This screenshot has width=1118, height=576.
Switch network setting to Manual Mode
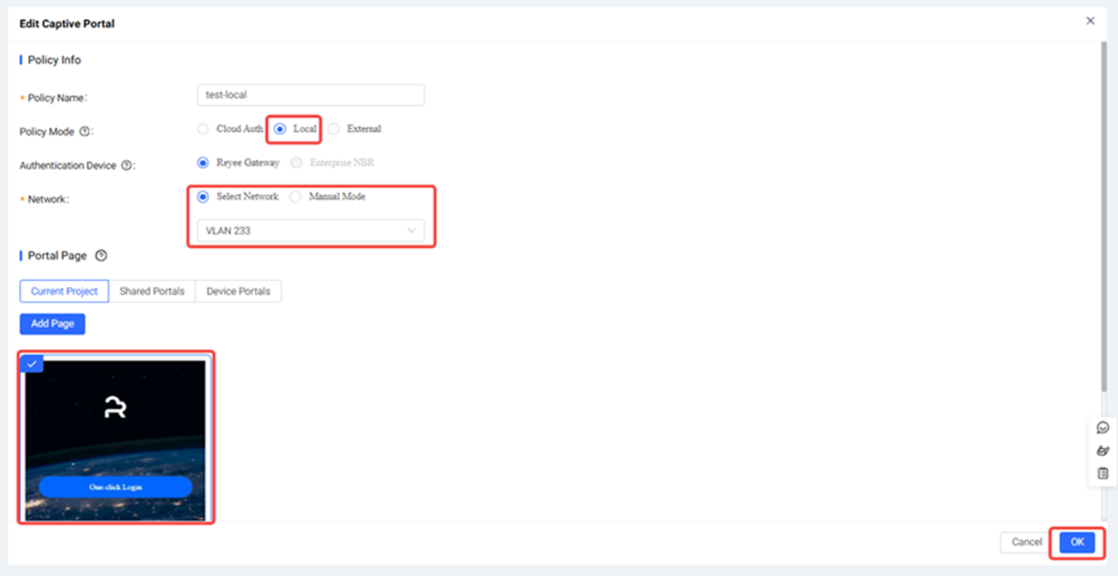pos(296,197)
